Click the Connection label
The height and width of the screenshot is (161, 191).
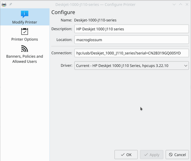(62, 53)
